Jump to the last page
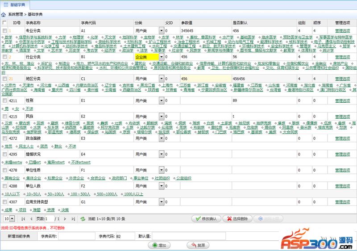Image resolution: width=357 pixels, height=251 pixels. click(x=72, y=219)
